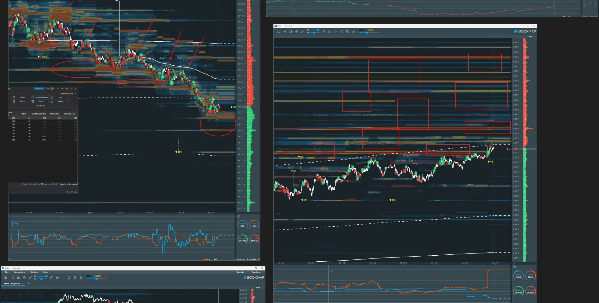Switch to the NQH6.CME@BMD tab
The height and width of the screenshot is (303, 599).
(12, 283)
